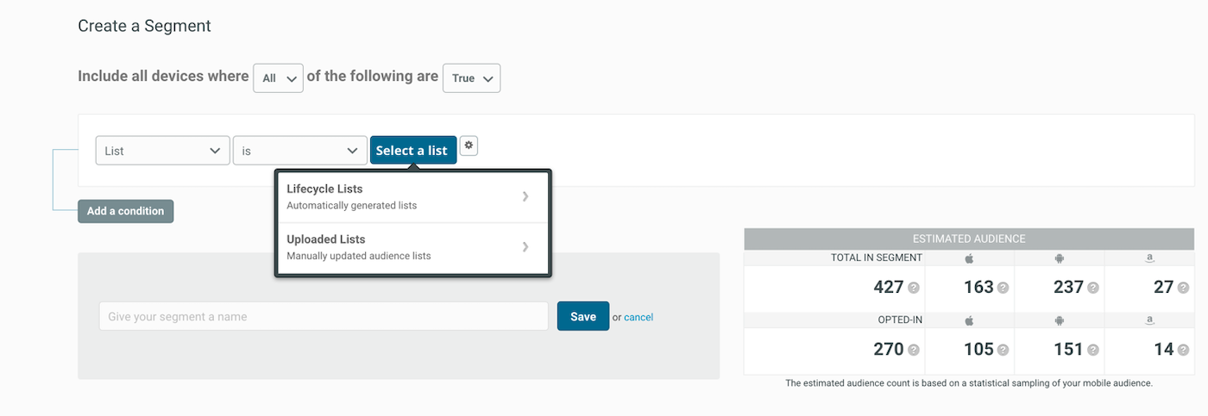This screenshot has height=416, width=1208.
Task: Click Apple icon in Opted-In row
Action: [969, 320]
